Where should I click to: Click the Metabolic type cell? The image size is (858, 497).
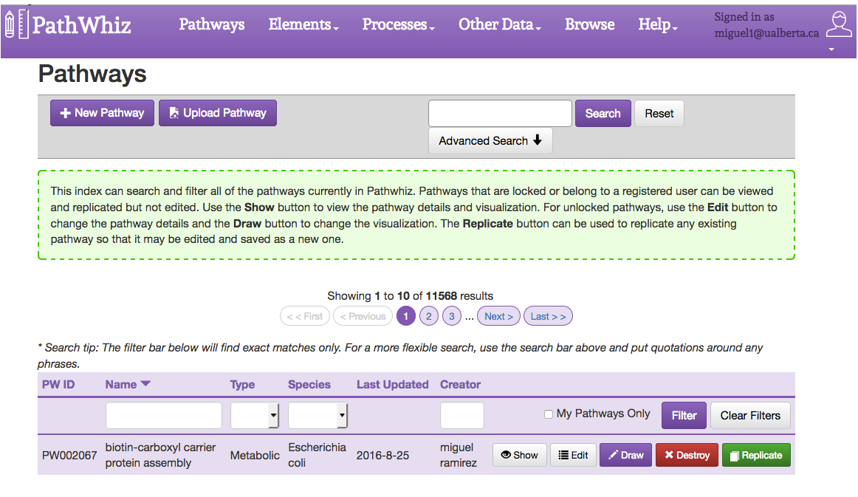255,456
